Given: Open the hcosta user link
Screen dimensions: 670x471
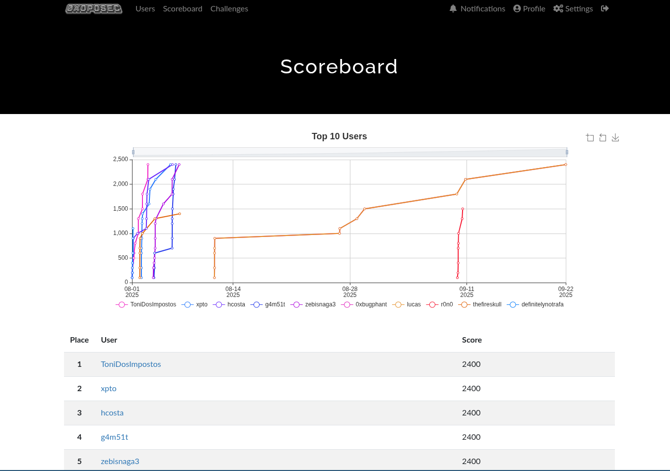Looking at the screenshot, I should (112, 412).
